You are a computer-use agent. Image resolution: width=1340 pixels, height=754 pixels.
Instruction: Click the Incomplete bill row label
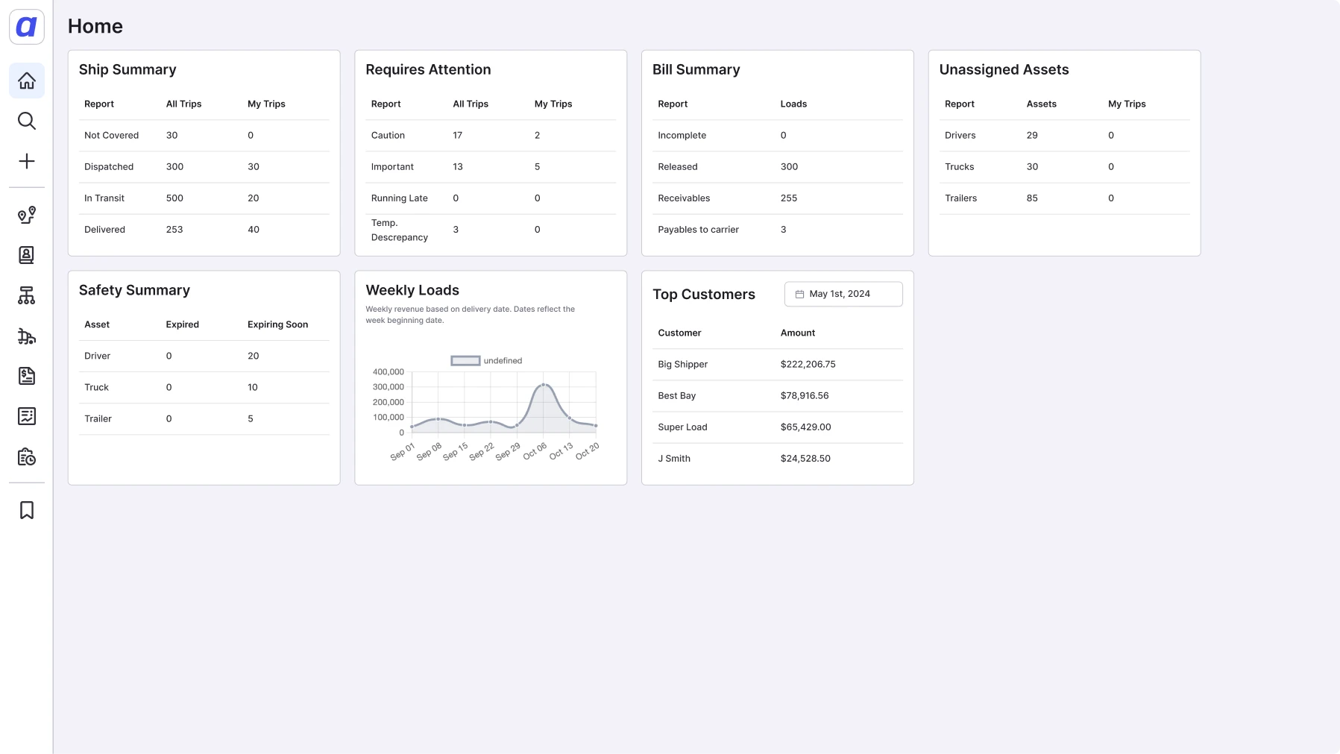(682, 136)
